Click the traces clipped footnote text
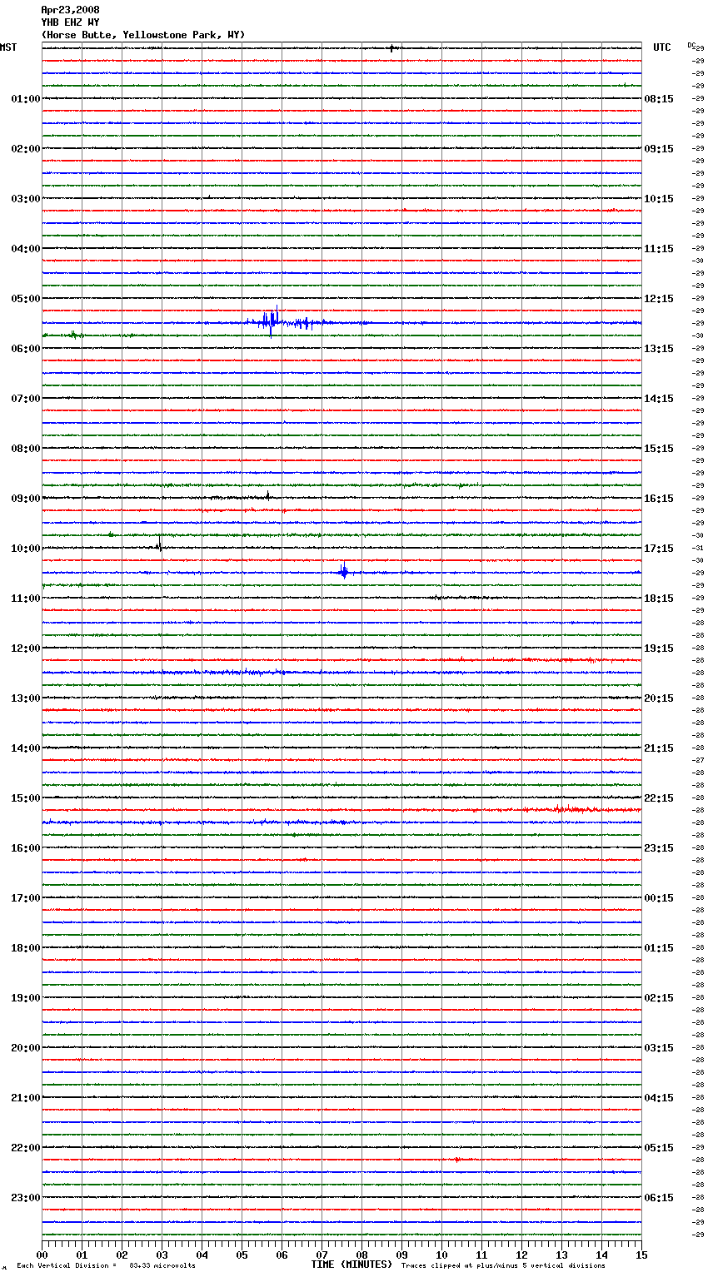 pos(503,1266)
